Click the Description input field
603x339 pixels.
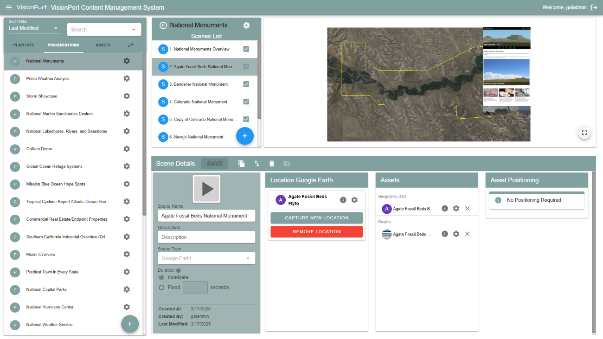click(x=206, y=237)
